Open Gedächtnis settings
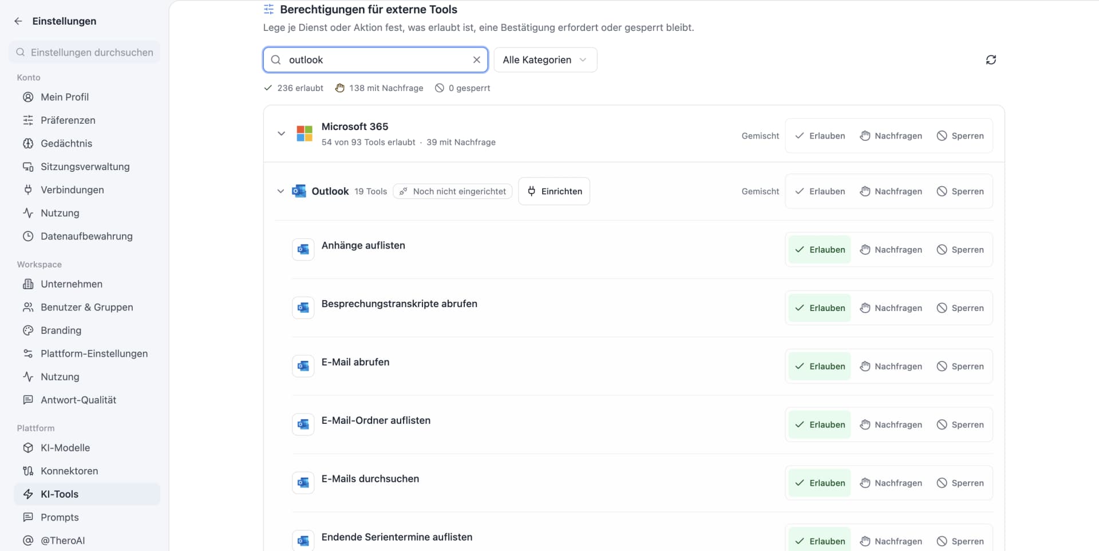Screen dimensions: 1099x551 (x=87, y=143)
